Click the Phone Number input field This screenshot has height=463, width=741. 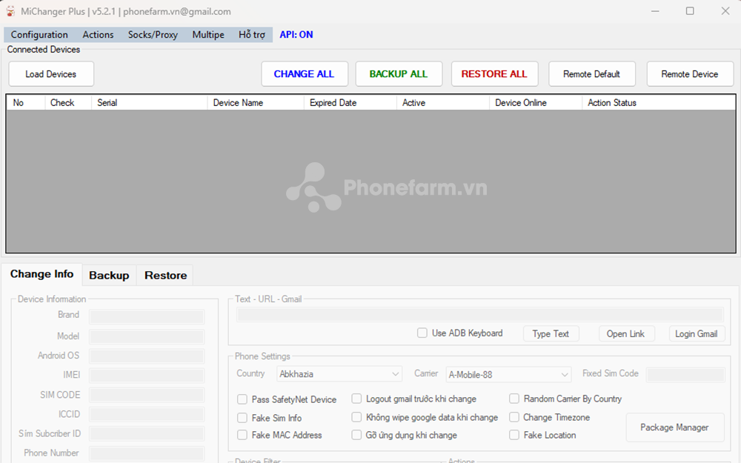(x=147, y=453)
